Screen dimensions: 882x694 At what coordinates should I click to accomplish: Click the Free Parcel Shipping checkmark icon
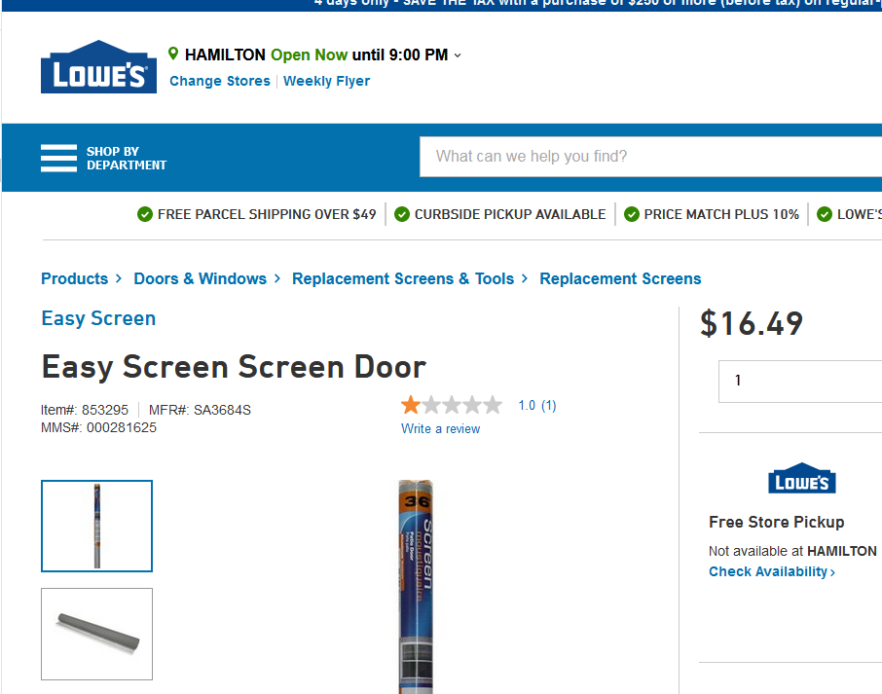point(145,214)
